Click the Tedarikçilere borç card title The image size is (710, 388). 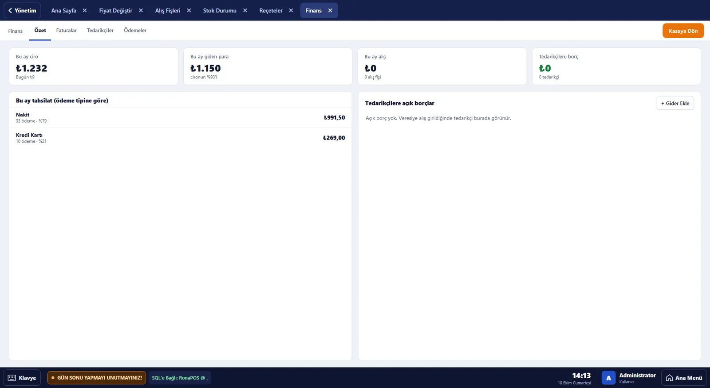point(559,57)
